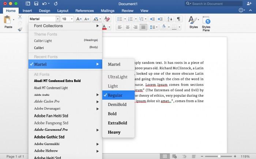This screenshot has width=256, height=159.
Task: Open the Design tab
Action: pyautogui.click(x=44, y=11)
